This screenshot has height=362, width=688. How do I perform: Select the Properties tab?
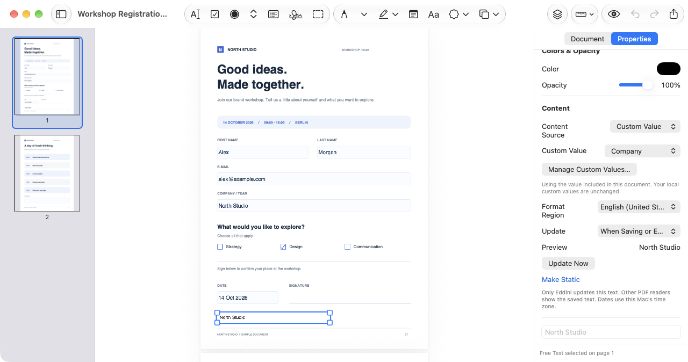point(634,39)
